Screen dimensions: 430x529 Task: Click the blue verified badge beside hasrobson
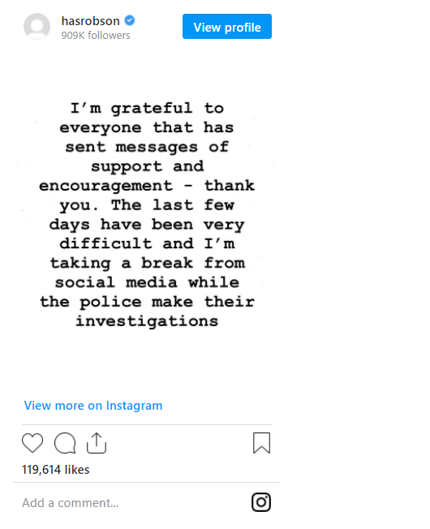click(130, 20)
